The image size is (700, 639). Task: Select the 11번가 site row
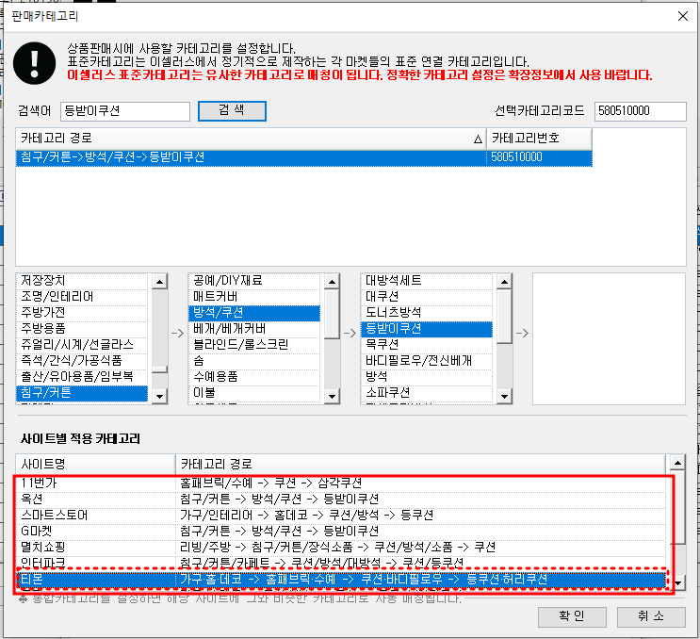tap(341, 483)
